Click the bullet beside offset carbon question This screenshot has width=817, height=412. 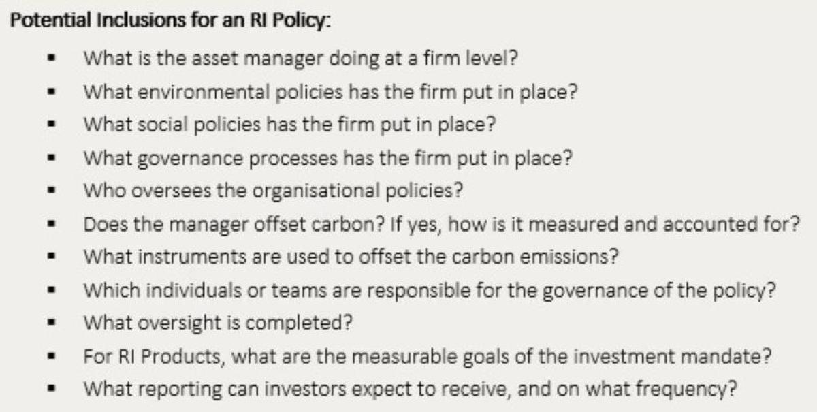click(51, 224)
